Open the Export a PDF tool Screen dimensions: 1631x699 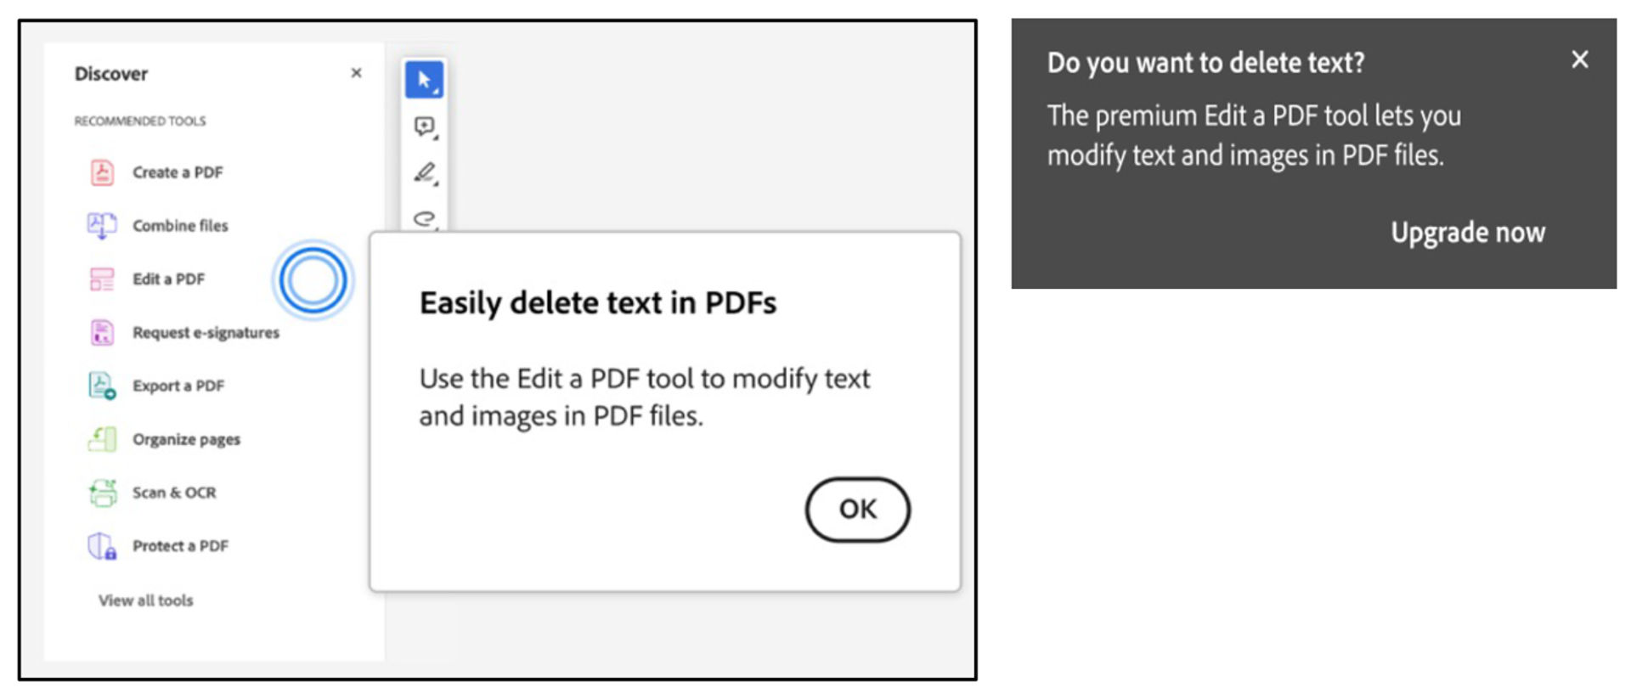click(178, 385)
